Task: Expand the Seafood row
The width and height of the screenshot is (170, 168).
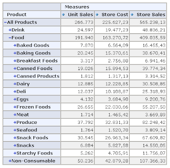Action: [x=15, y=130]
